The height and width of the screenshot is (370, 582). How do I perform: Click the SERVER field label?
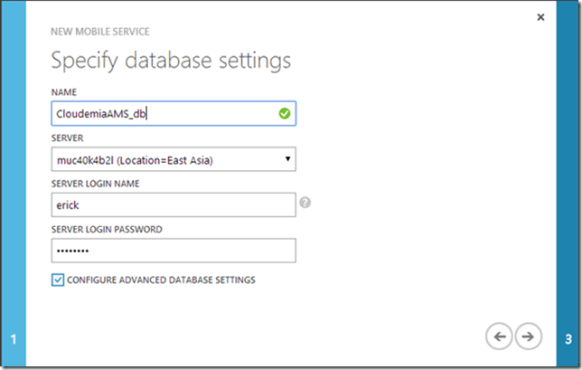(x=68, y=138)
